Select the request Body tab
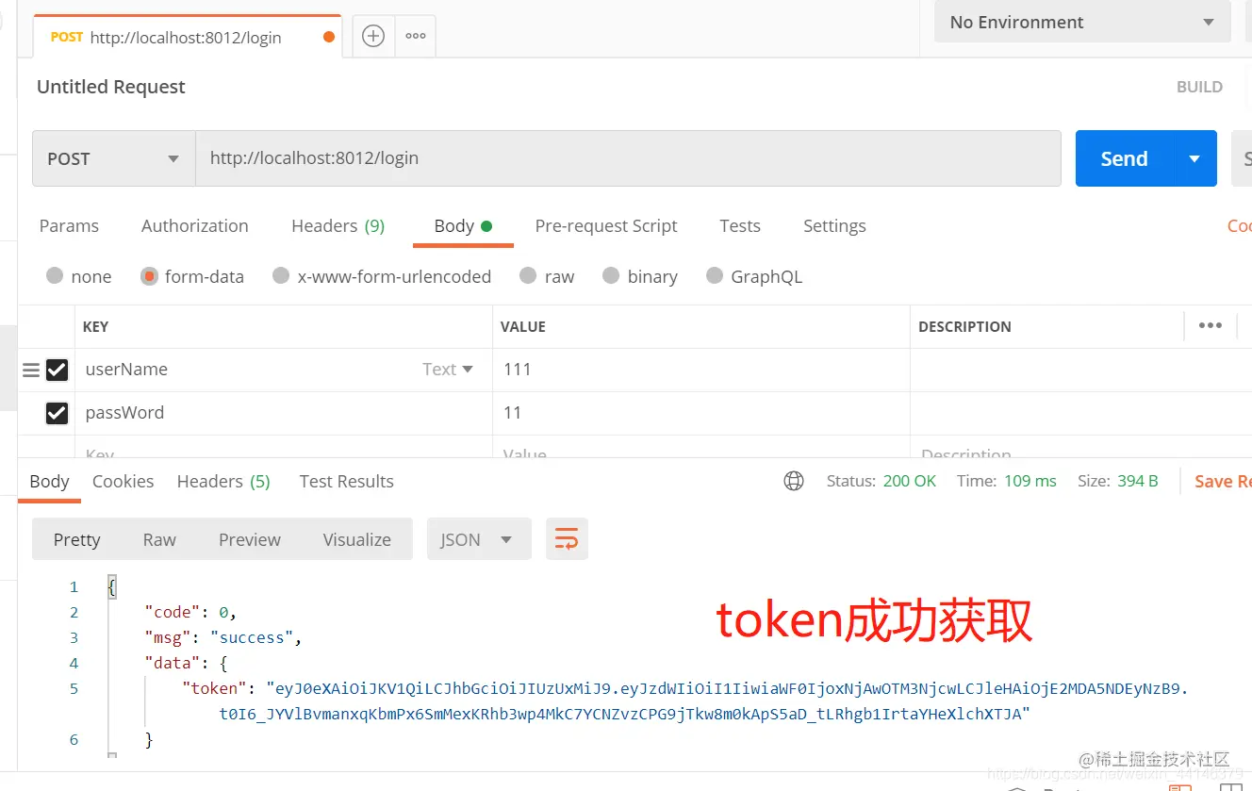Screen dimensions: 1252x791 [463, 226]
